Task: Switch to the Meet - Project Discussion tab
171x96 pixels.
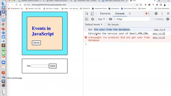Action: tap(59, 1)
